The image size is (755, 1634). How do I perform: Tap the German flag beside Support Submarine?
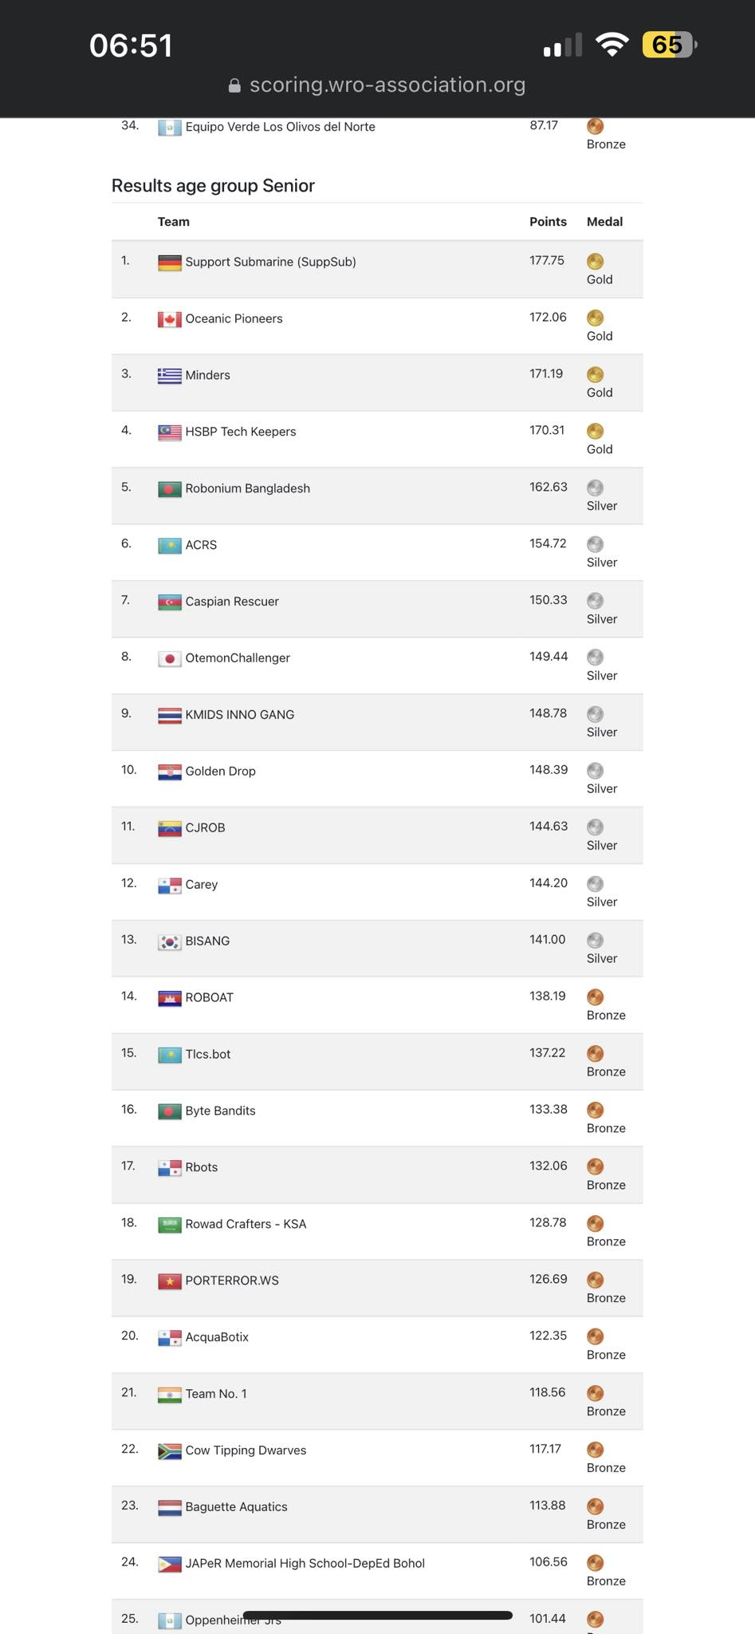[169, 262]
